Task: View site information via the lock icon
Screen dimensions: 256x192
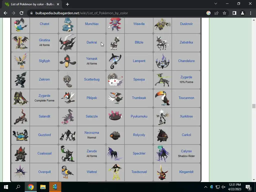Action: click(31, 13)
